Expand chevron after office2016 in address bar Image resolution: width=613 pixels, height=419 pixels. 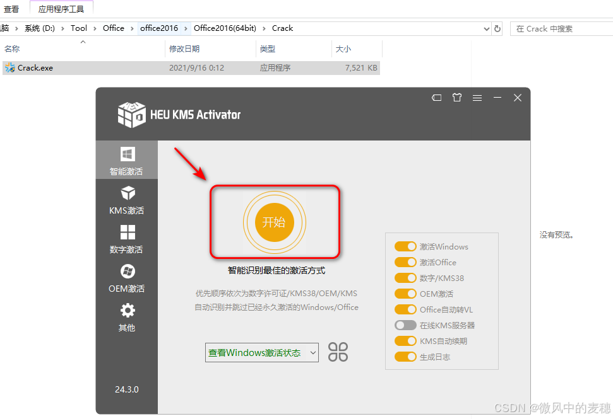click(186, 28)
